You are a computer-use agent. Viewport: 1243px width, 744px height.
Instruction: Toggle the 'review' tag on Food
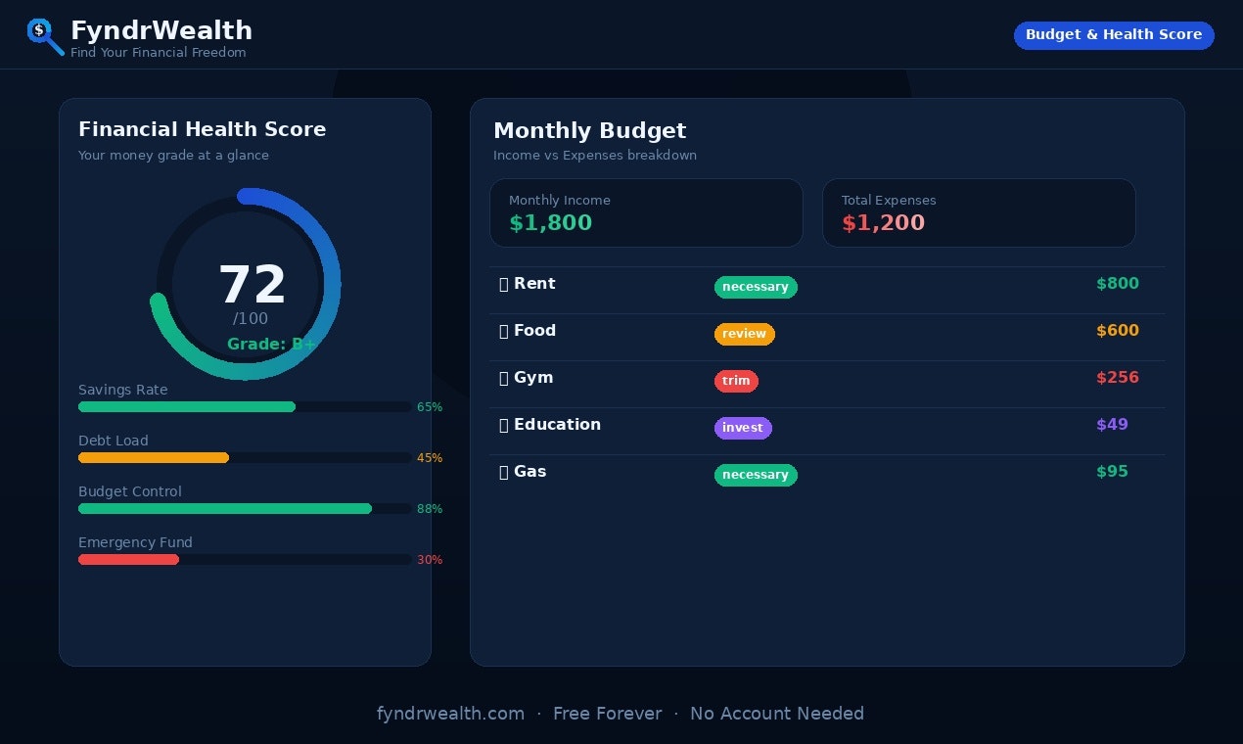coord(745,334)
